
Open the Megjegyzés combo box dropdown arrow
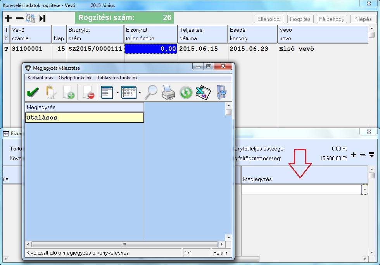coord(364,190)
